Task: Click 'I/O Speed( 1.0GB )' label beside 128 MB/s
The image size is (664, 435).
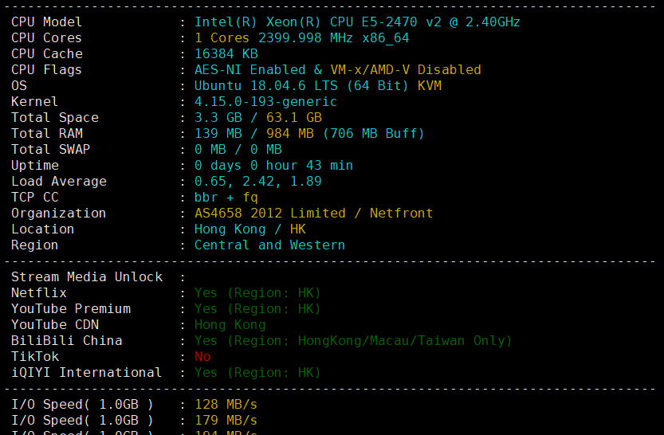Action: (x=82, y=405)
